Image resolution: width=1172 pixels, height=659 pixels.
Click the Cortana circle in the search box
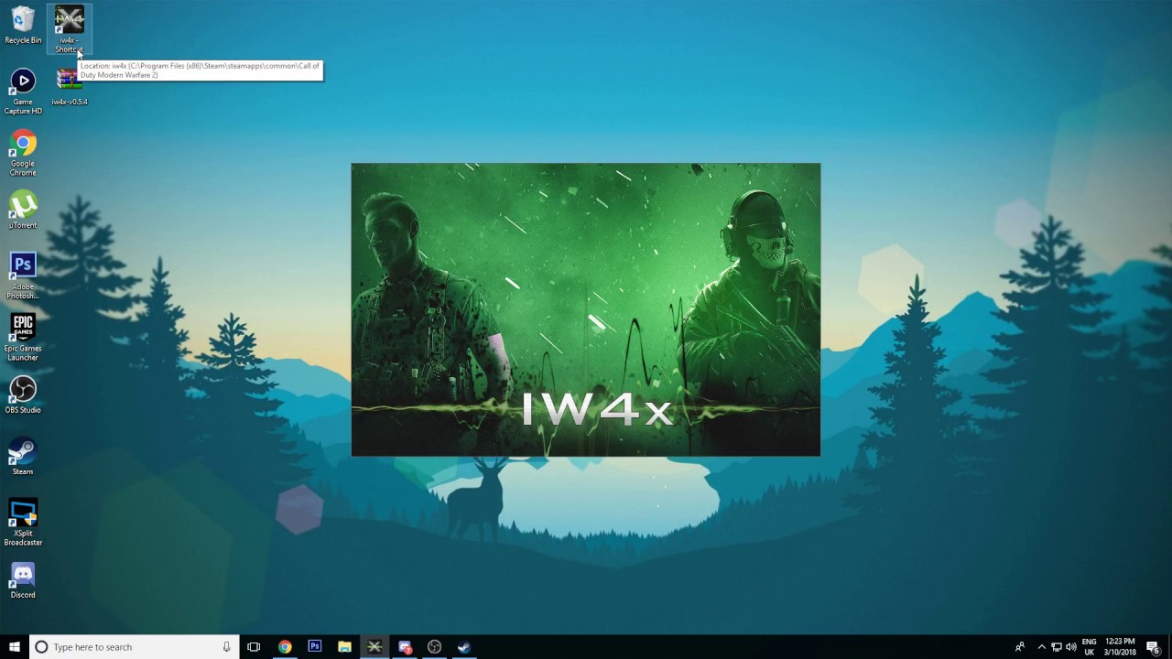point(41,647)
